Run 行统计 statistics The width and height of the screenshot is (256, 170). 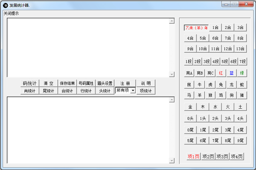[x=86, y=91]
